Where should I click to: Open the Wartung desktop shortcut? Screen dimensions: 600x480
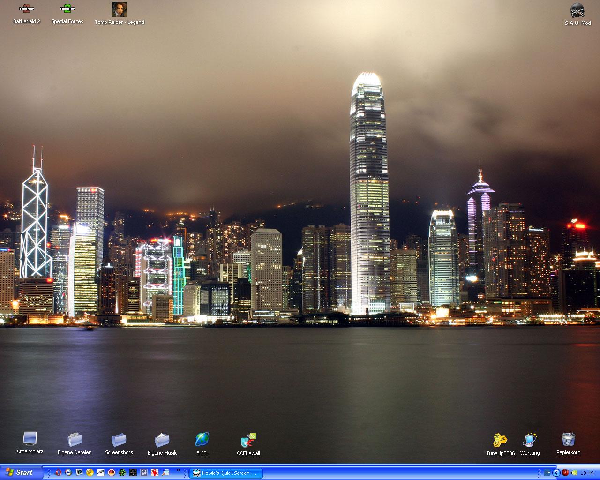[530, 444]
